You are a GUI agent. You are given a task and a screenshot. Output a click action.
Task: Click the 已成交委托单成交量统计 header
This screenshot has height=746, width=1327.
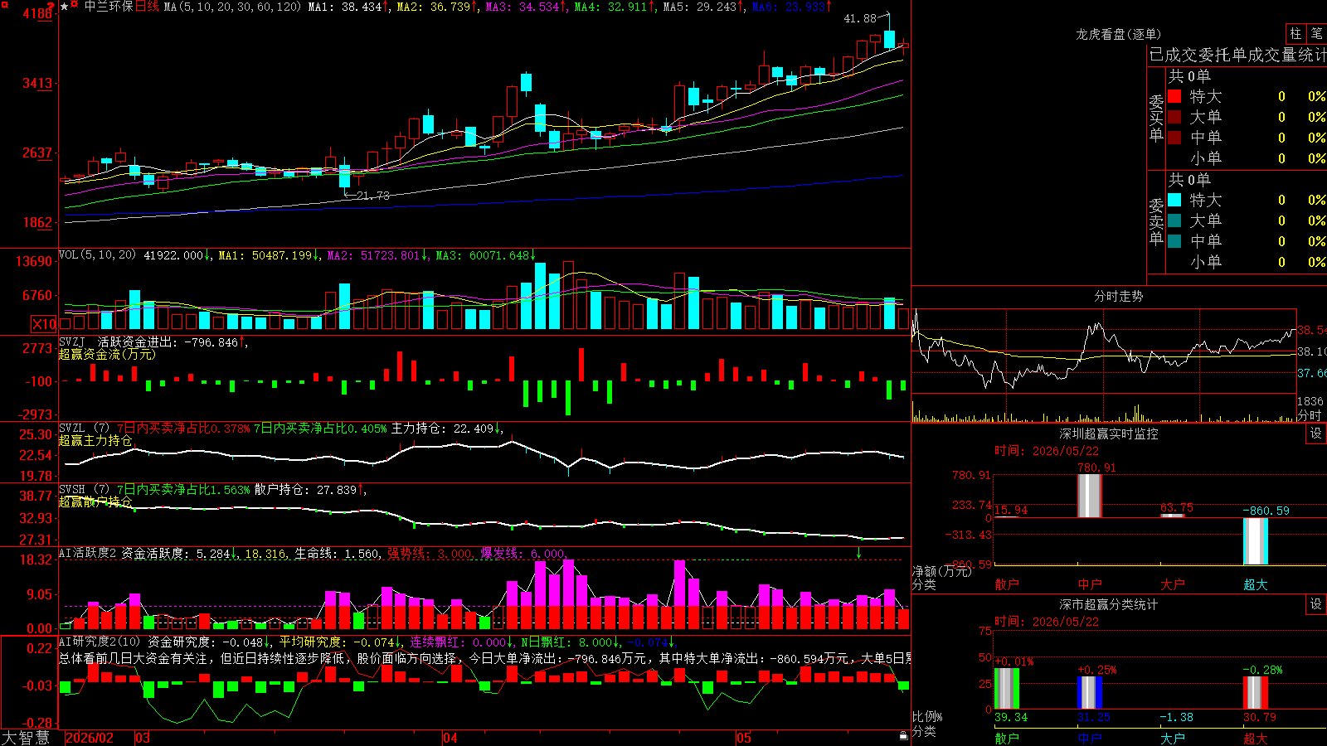1237,55
